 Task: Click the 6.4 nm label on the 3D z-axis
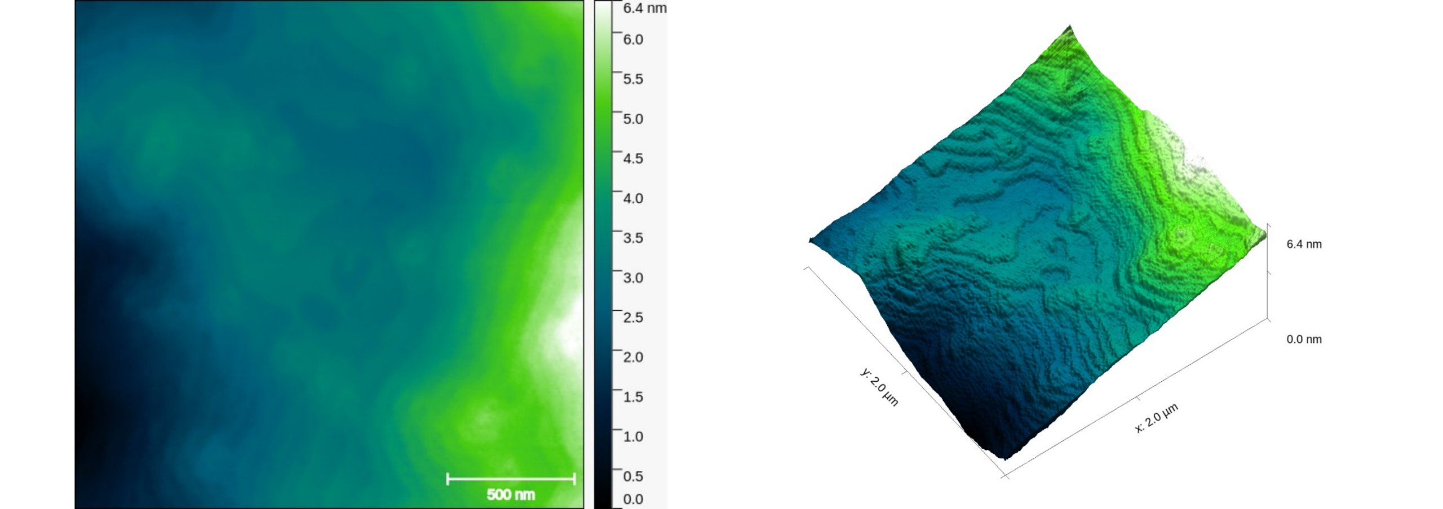1304,244
